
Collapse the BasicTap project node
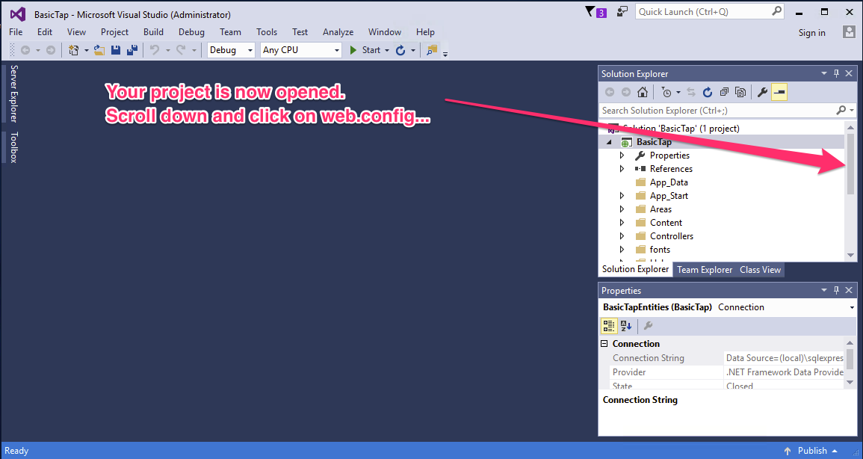(x=609, y=142)
